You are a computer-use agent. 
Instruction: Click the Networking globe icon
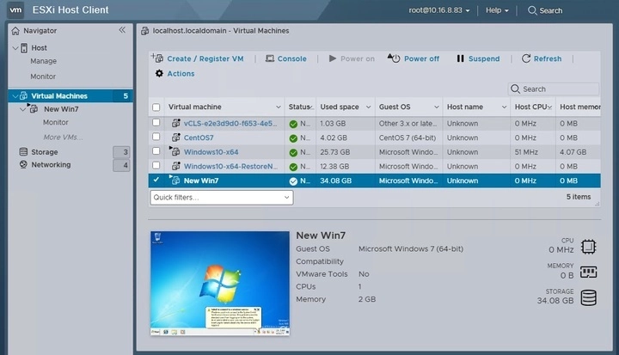24,164
